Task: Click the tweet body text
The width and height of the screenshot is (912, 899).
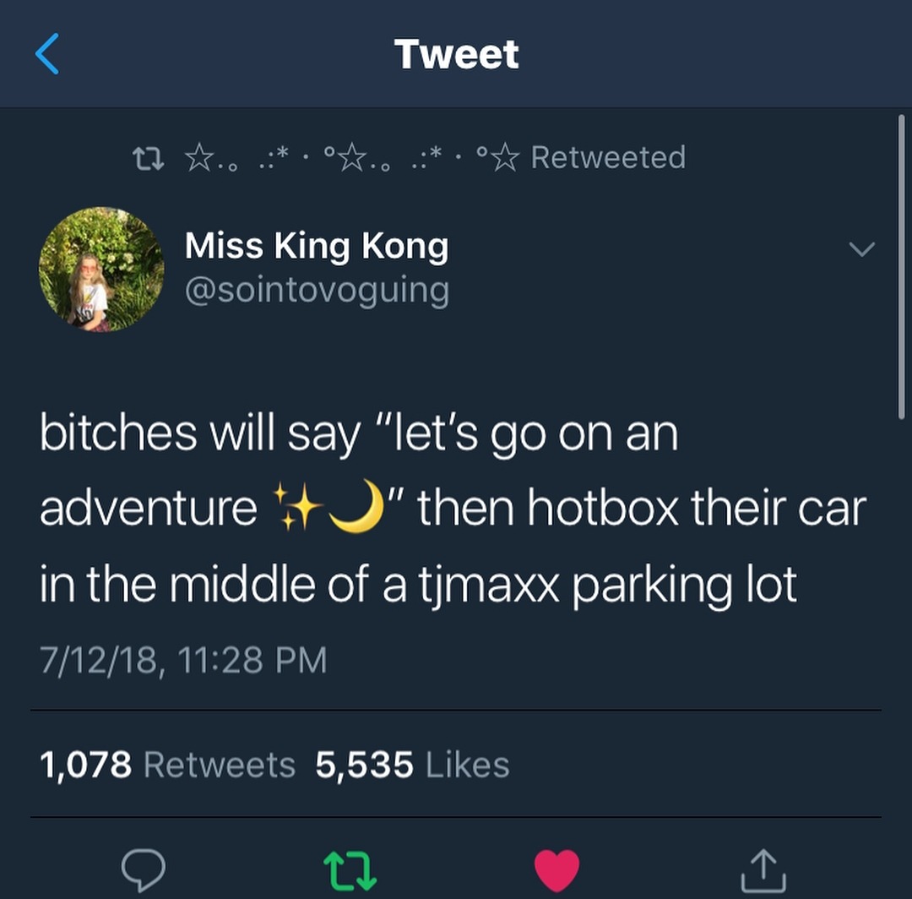Action: [453, 509]
